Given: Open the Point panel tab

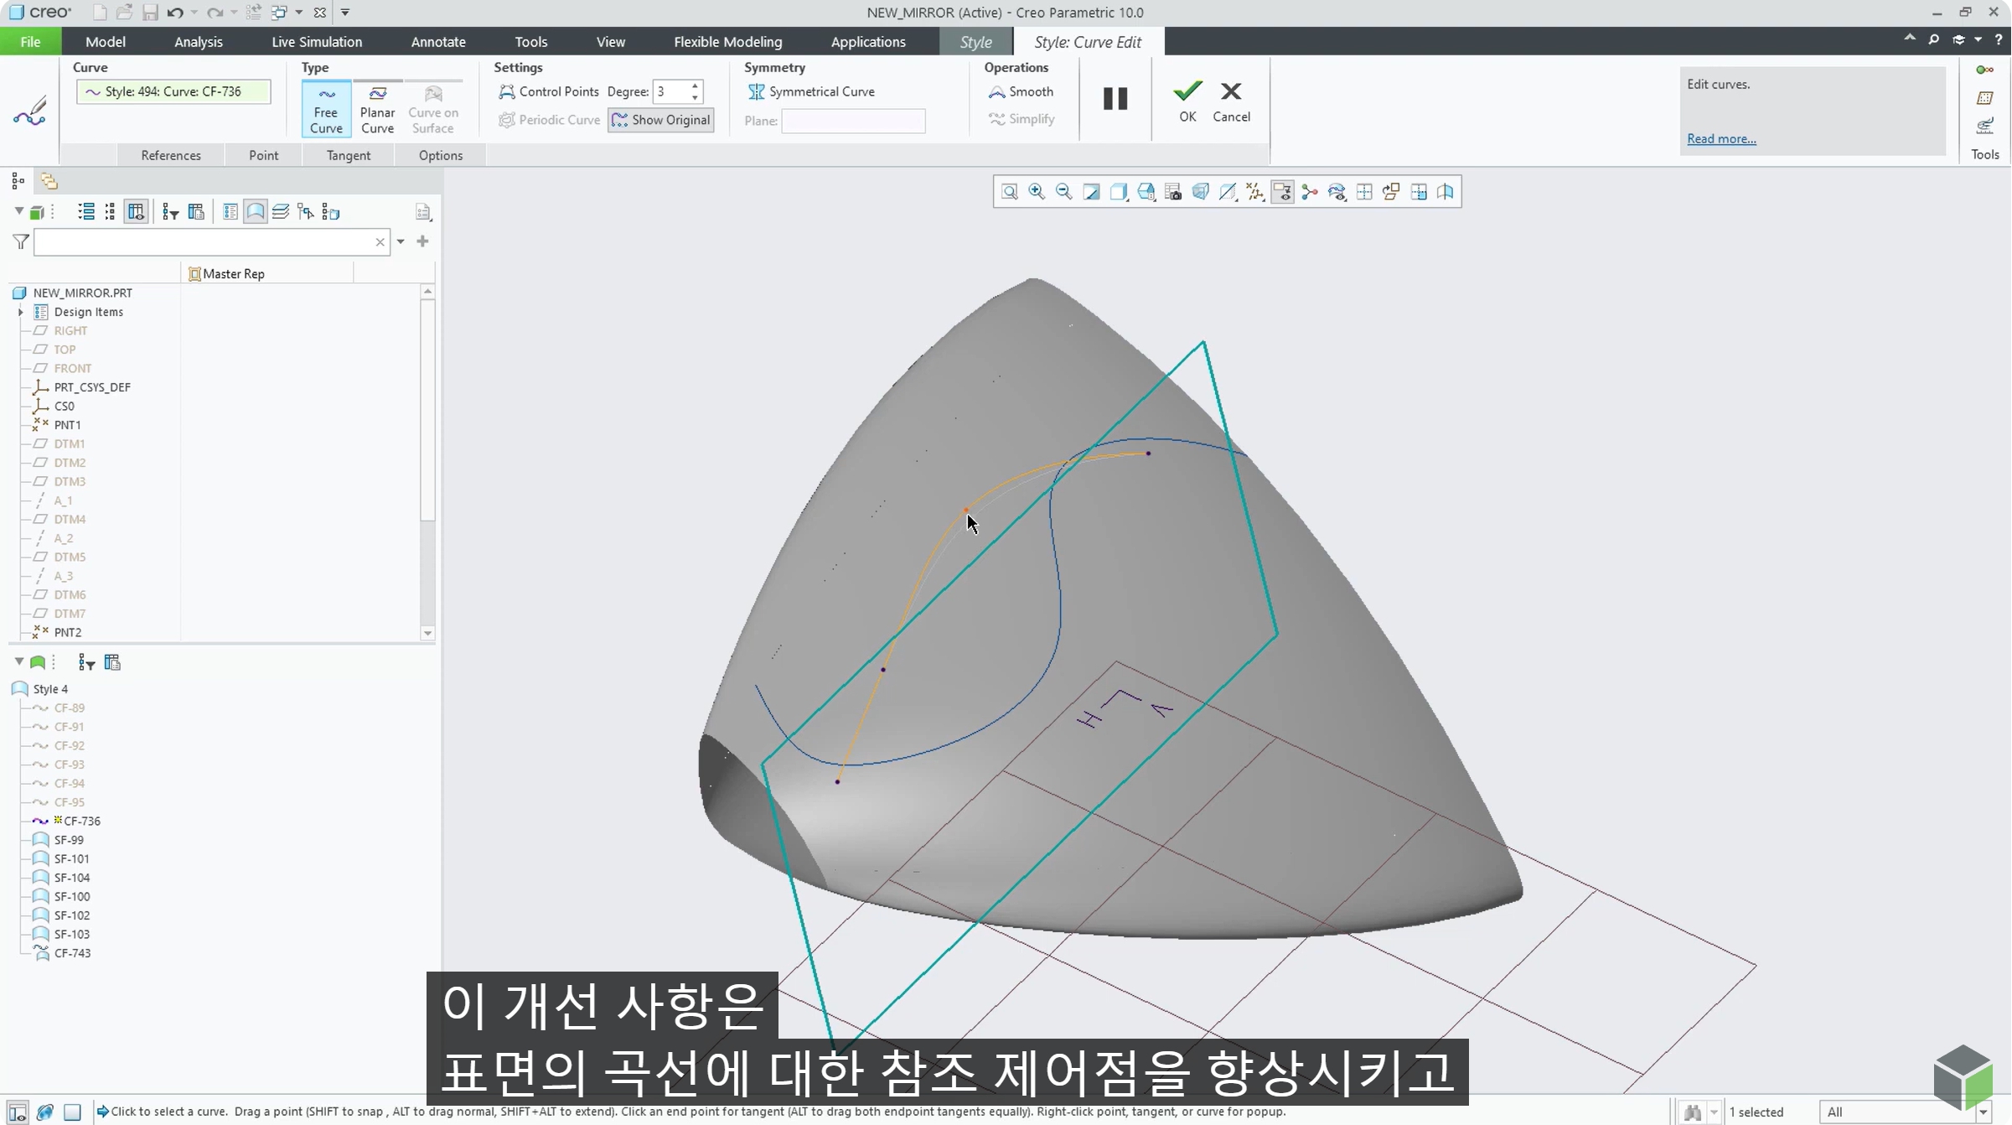Looking at the screenshot, I should [263, 155].
